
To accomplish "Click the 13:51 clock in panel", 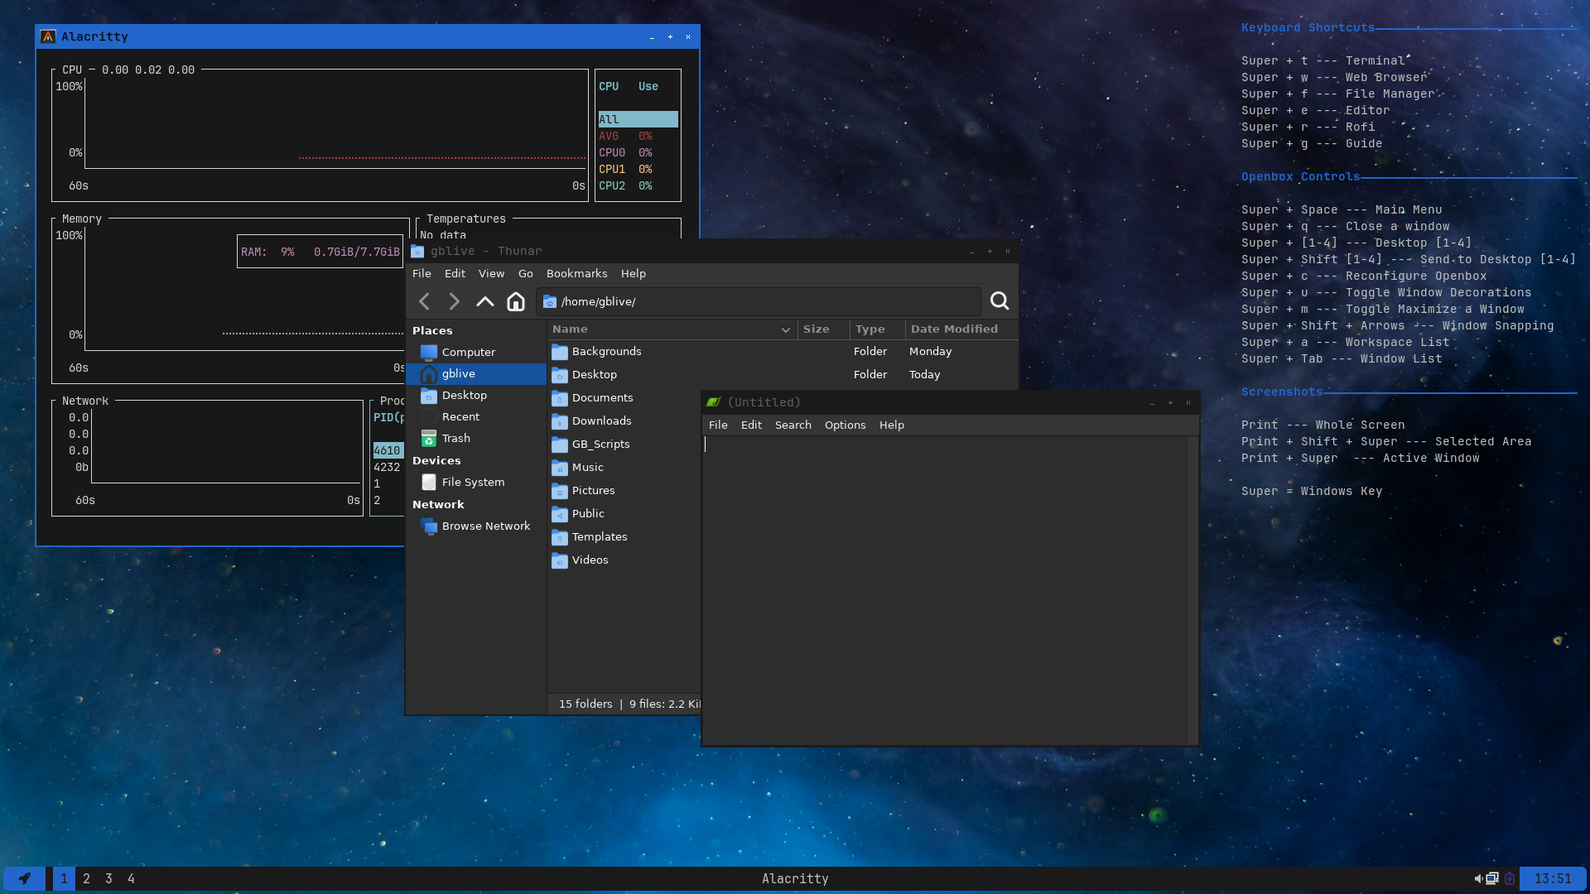I will [x=1552, y=878].
